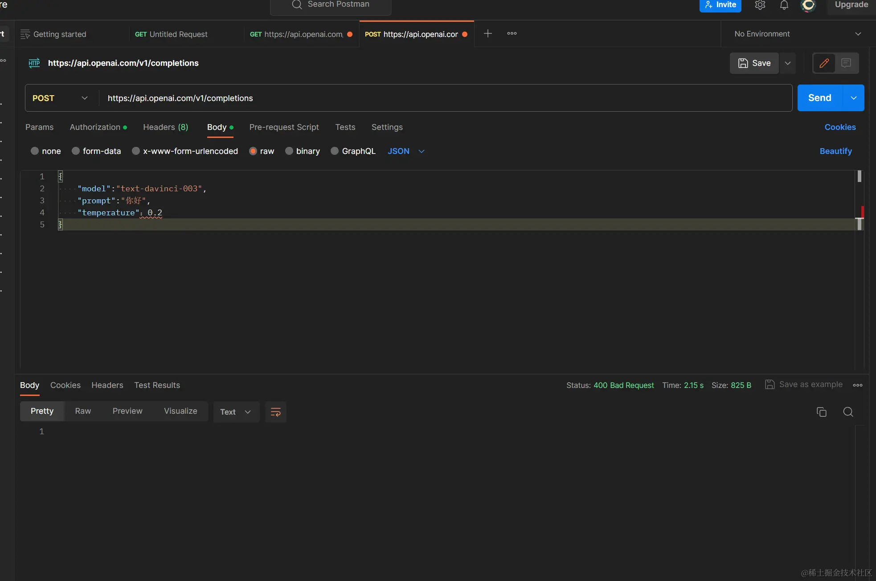The width and height of the screenshot is (876, 581).
Task: Open the JSON format dropdown
Action: tap(406, 151)
